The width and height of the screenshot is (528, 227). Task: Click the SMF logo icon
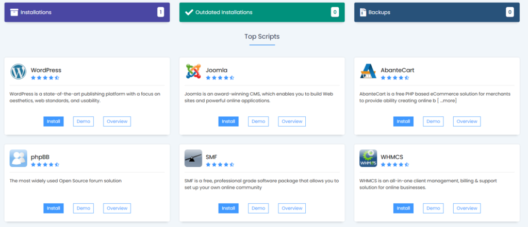193,159
